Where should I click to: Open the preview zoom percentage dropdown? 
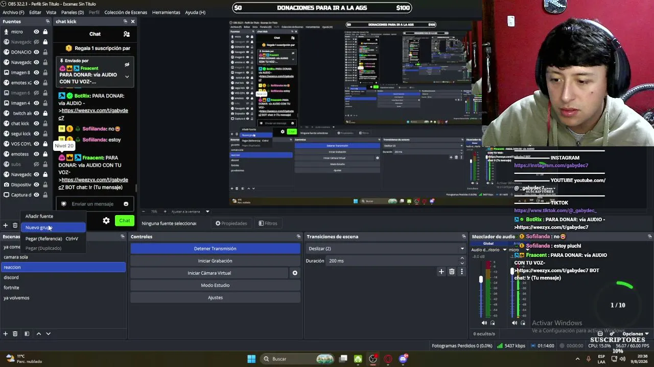(x=207, y=212)
